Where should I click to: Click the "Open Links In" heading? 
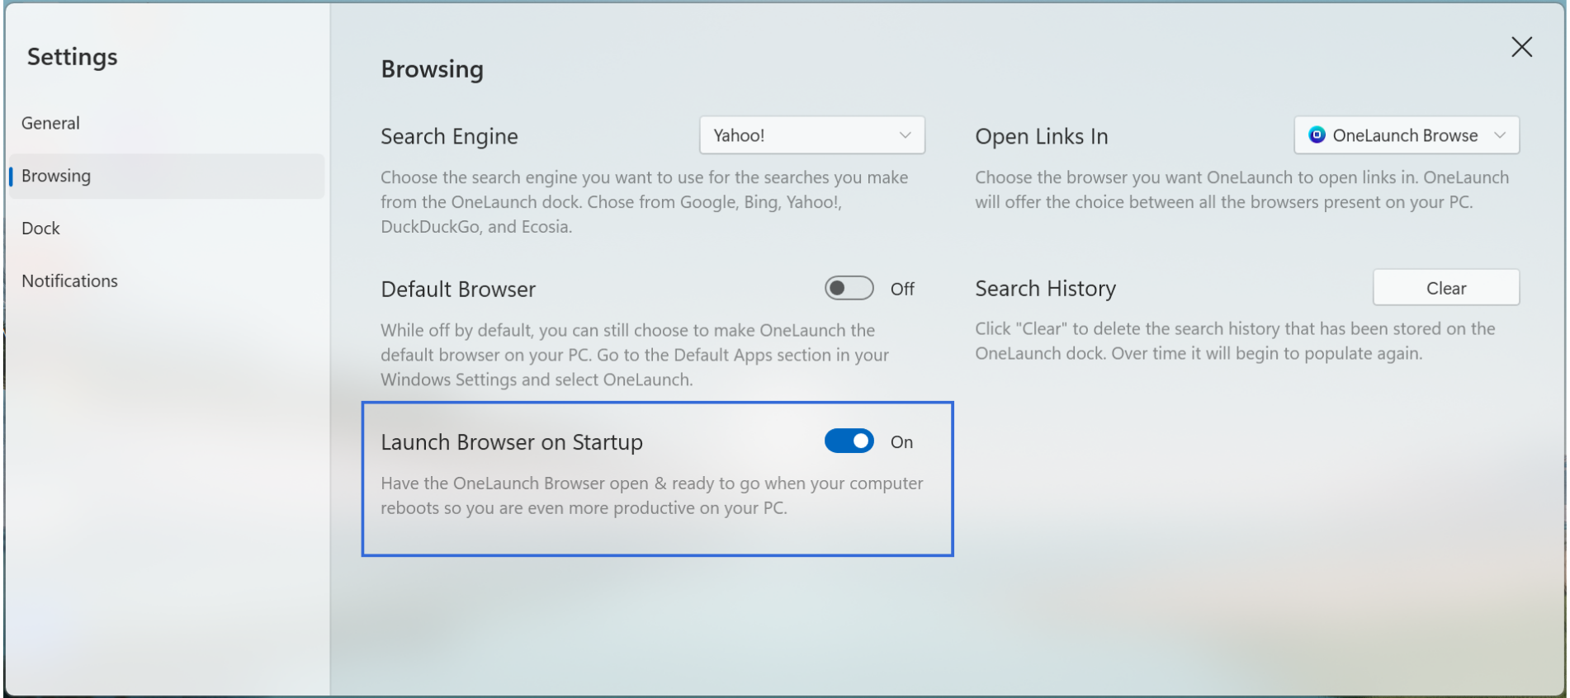[x=1042, y=136]
